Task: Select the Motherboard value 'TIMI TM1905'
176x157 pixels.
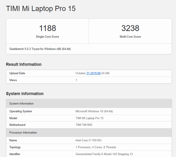Action: pyautogui.click(x=84, y=125)
